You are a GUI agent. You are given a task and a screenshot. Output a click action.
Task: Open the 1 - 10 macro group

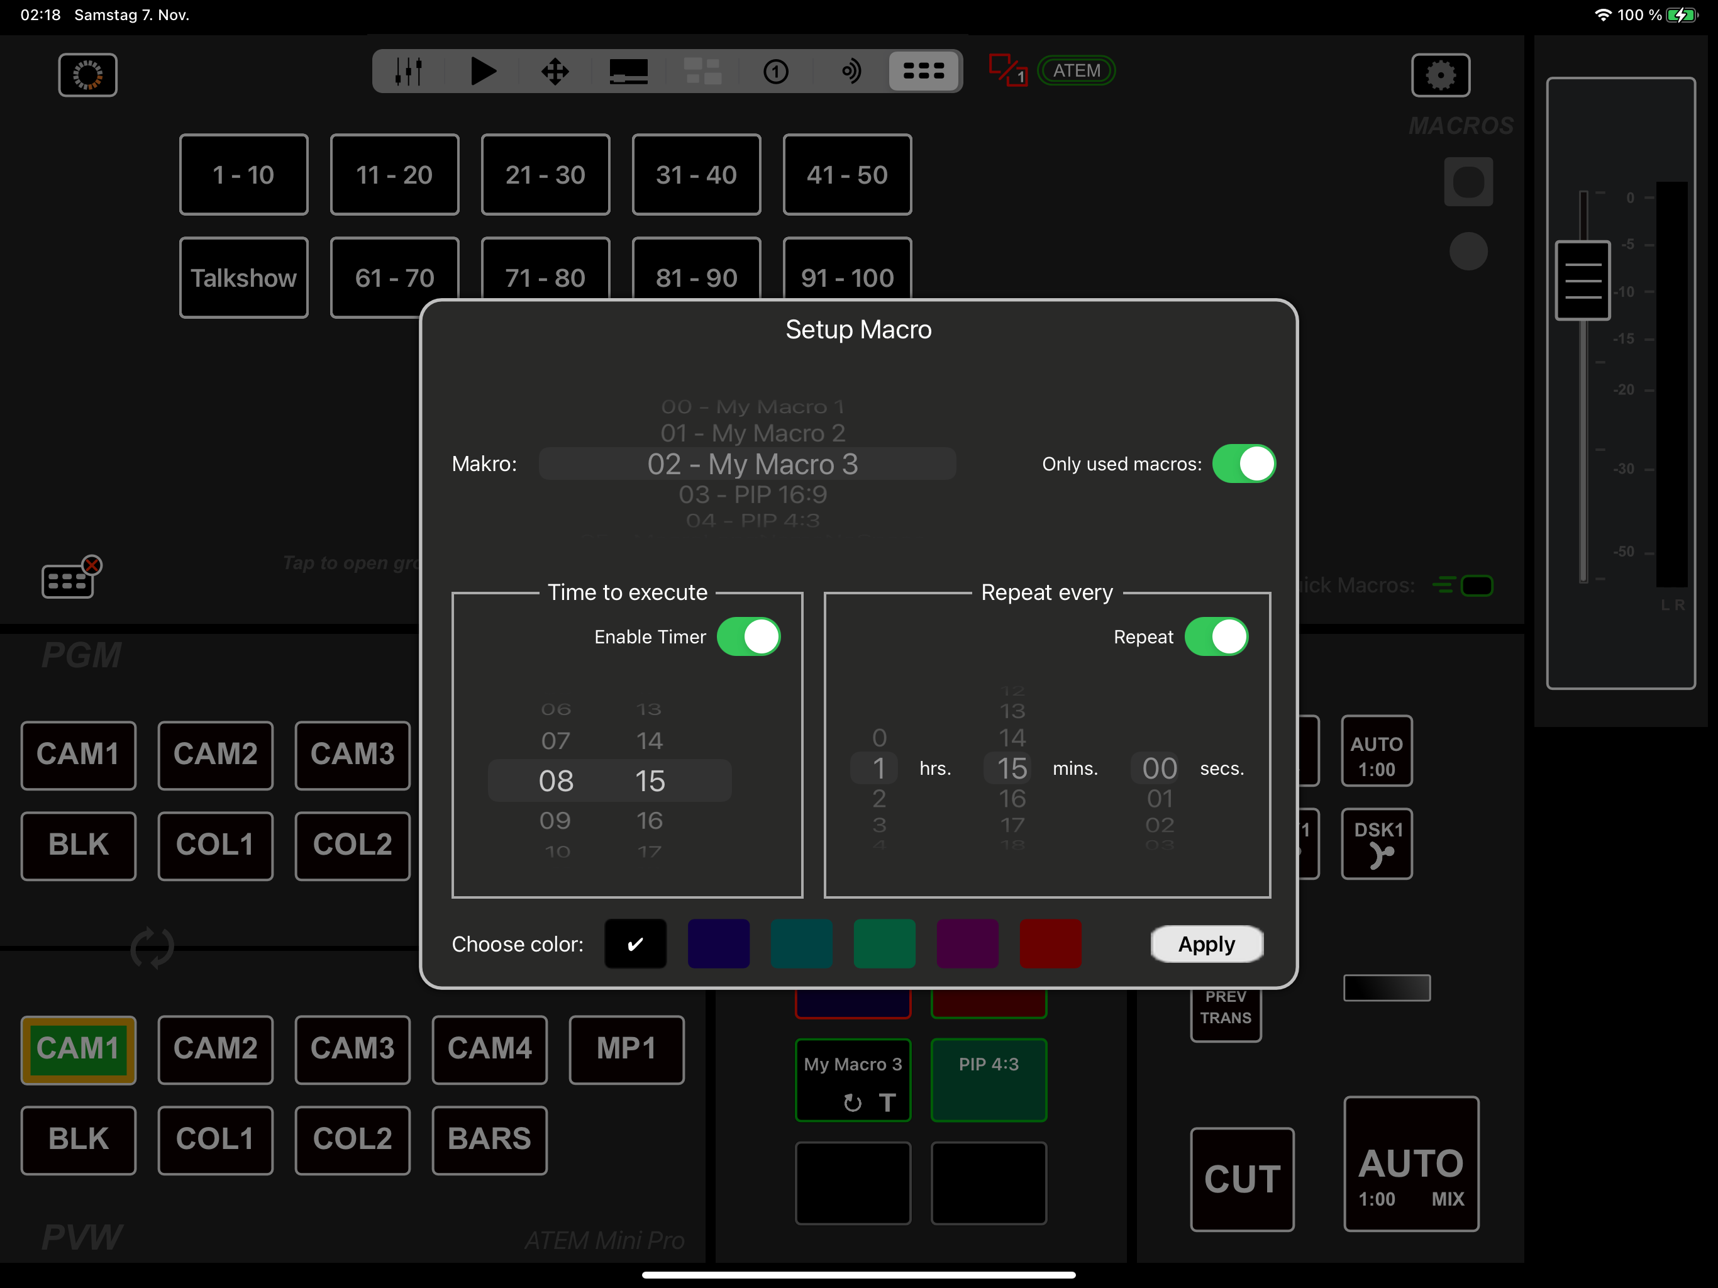[243, 175]
